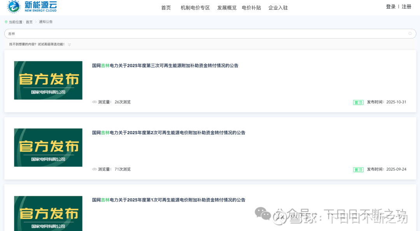Click the location pin icon beside 当前位置
Viewport: 420px width, 231px height.
click(x=6, y=22)
